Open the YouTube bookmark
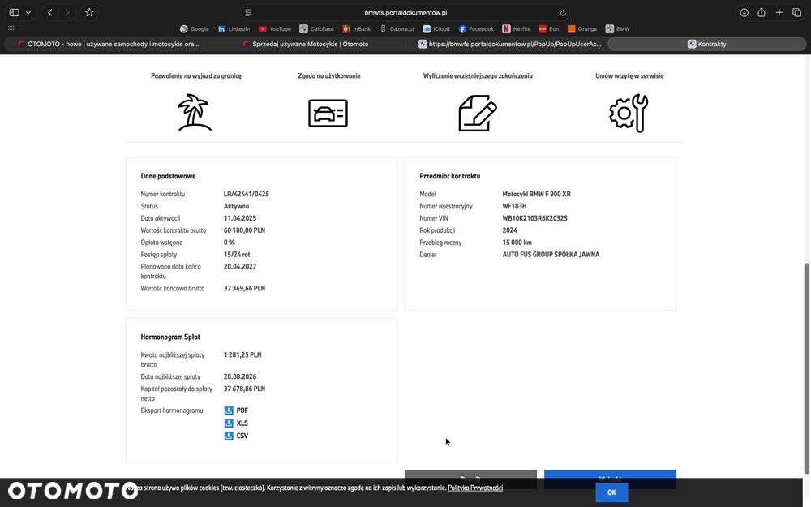The width and height of the screenshot is (811, 507). (x=275, y=29)
